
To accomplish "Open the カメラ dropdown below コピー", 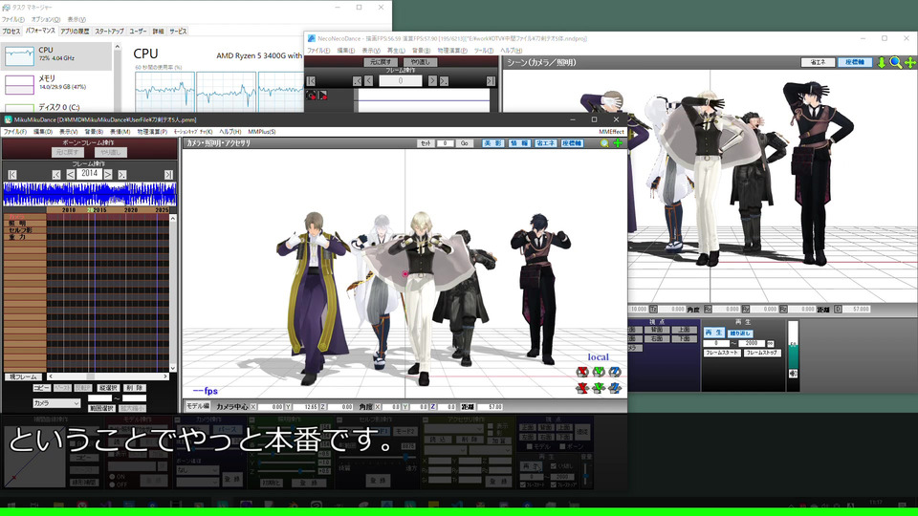I will (x=56, y=403).
